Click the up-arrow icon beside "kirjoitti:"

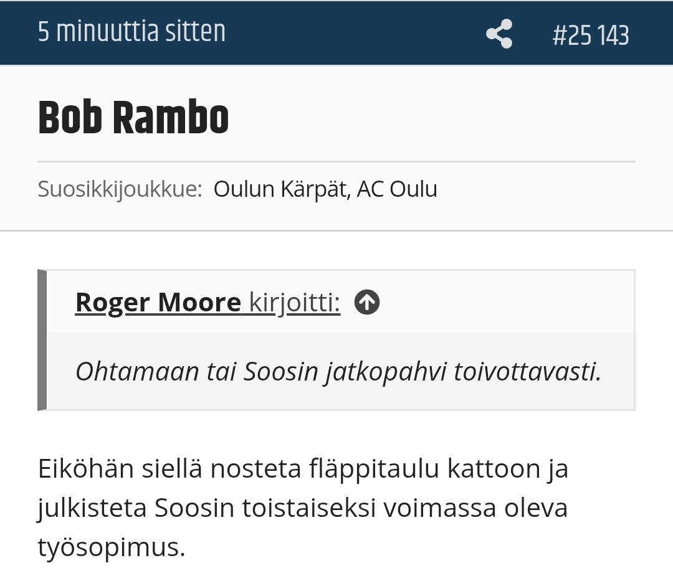[x=367, y=303]
